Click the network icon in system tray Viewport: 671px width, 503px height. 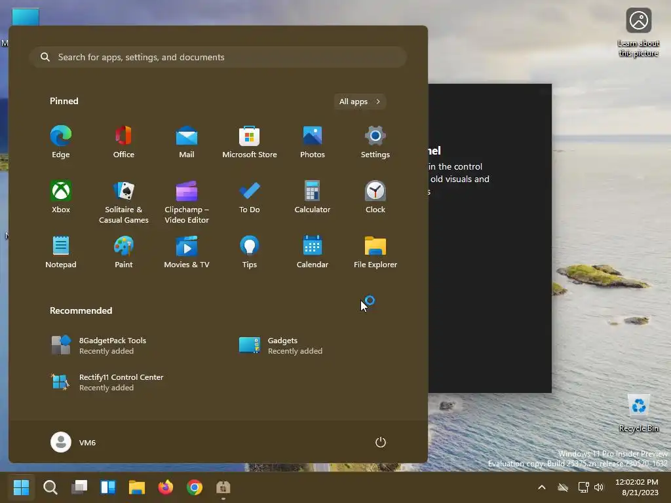click(583, 487)
